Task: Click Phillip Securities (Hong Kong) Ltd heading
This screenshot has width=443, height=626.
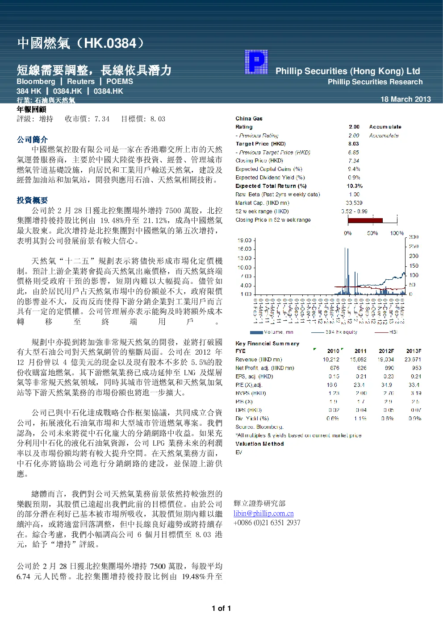Action: click(x=347, y=71)
